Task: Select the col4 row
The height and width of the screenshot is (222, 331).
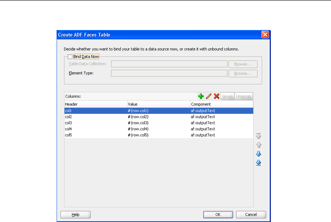Action: coord(159,129)
